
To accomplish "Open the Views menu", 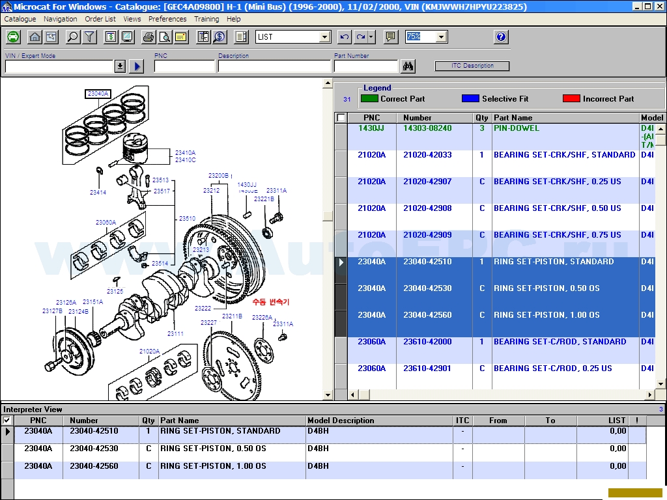I will (132, 19).
